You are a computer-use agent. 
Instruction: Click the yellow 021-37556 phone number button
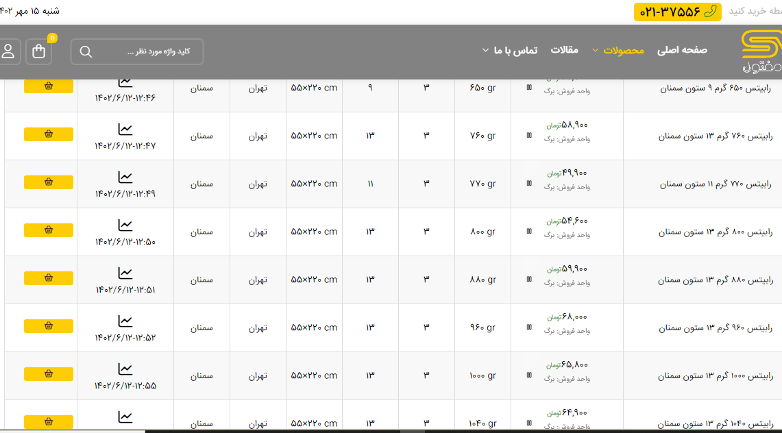tap(677, 12)
